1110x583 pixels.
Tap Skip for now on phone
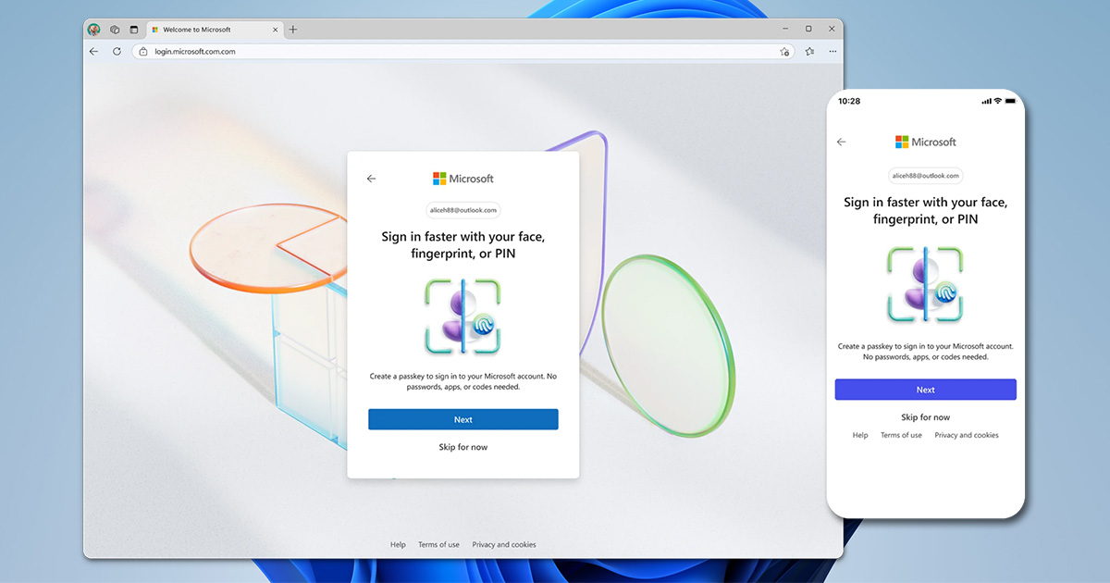click(926, 417)
